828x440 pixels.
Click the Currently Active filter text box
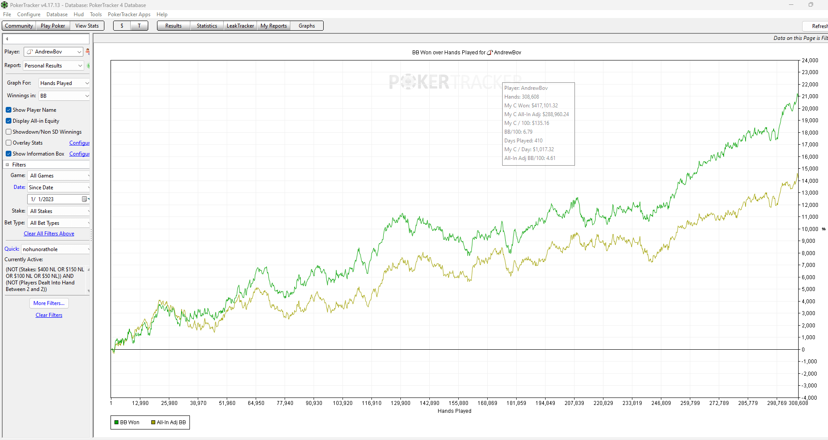[x=46, y=279]
